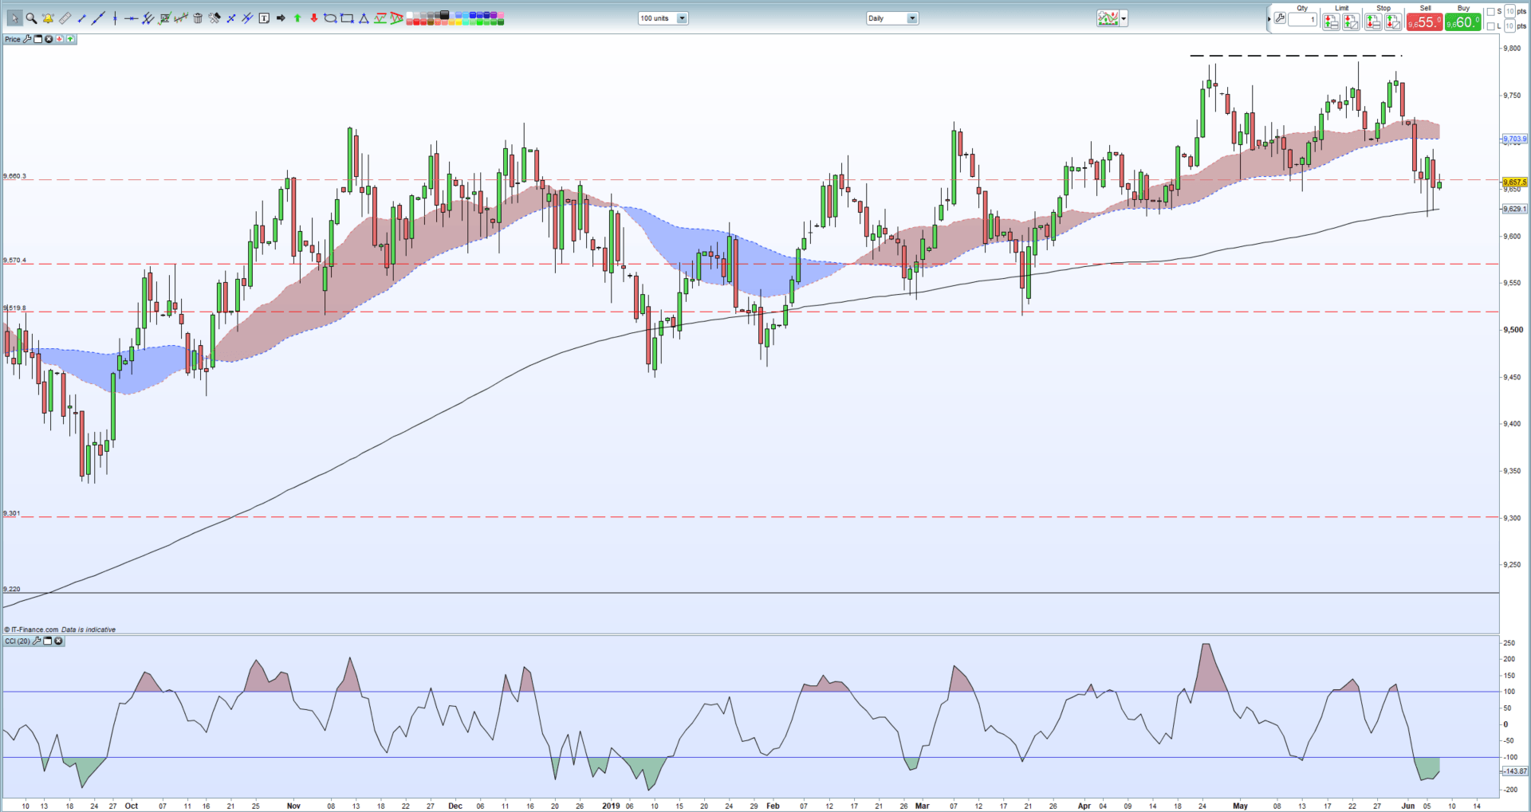This screenshot has width=1531, height=812.
Task: Select the cursor pointer tool
Action: point(15,18)
